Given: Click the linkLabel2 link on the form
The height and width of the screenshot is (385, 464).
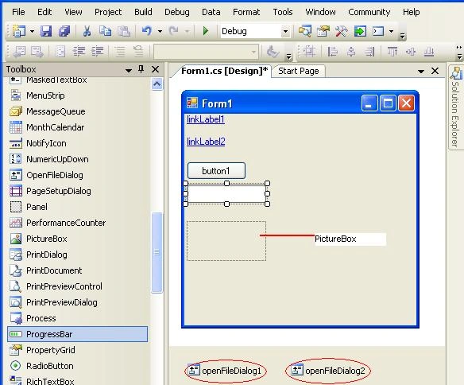Looking at the screenshot, I should tap(206, 142).
